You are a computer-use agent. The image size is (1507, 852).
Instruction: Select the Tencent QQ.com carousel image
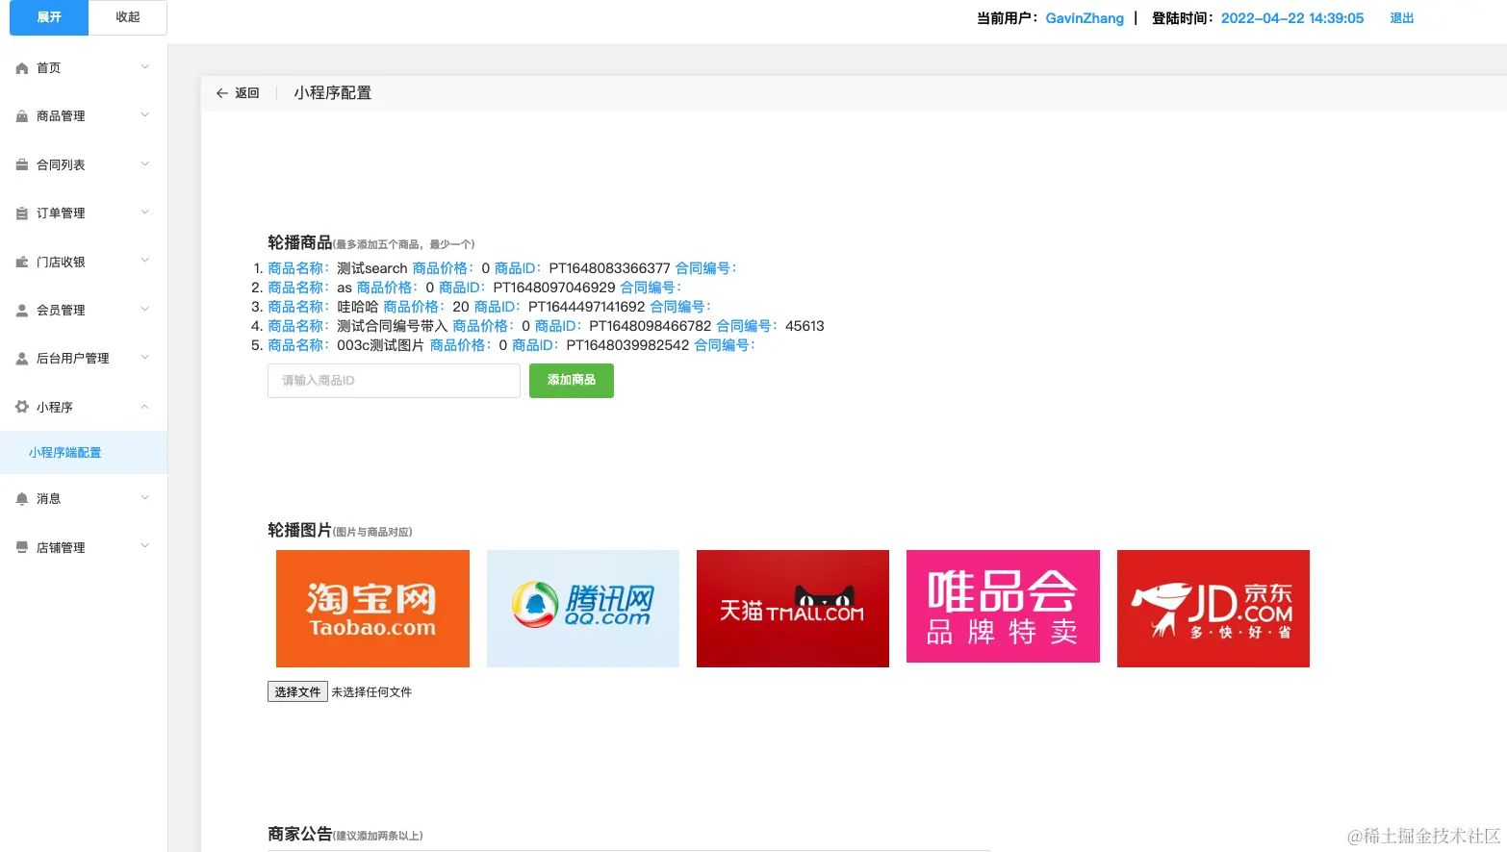coord(583,609)
